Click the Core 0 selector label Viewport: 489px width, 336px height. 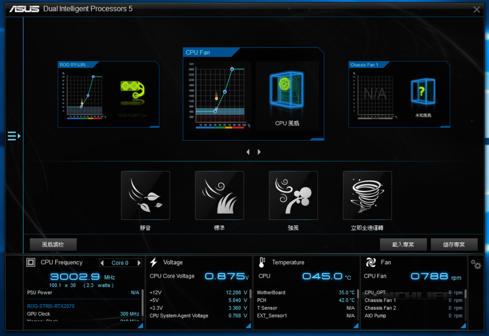pos(120,263)
